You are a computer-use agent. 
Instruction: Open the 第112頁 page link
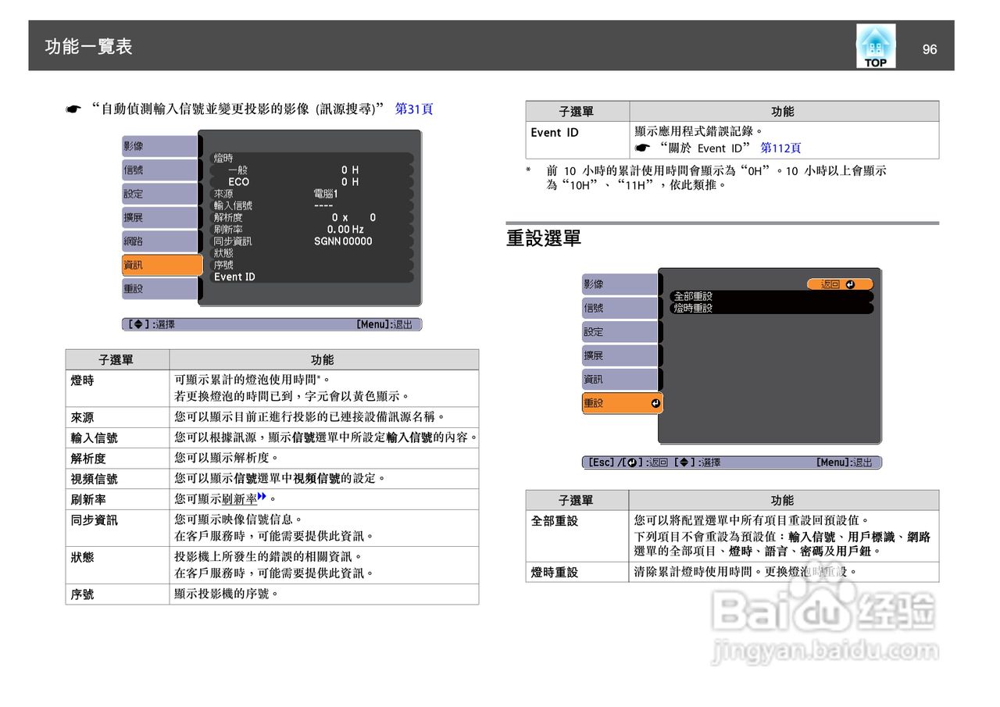point(780,148)
